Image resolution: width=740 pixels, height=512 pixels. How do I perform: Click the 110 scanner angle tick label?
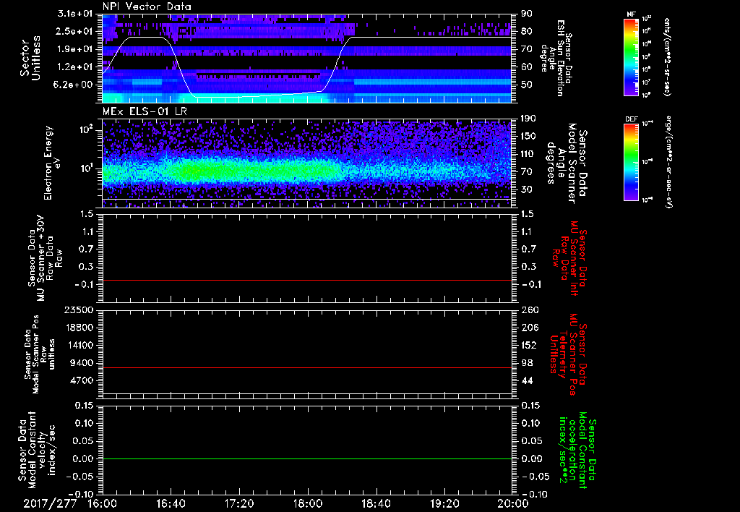[x=528, y=154]
